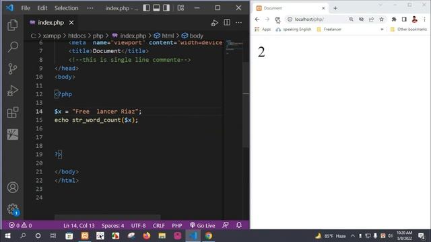The width and height of the screenshot is (431, 242).
Task: Open Freelancer bookmark folder
Action: pos(329,29)
